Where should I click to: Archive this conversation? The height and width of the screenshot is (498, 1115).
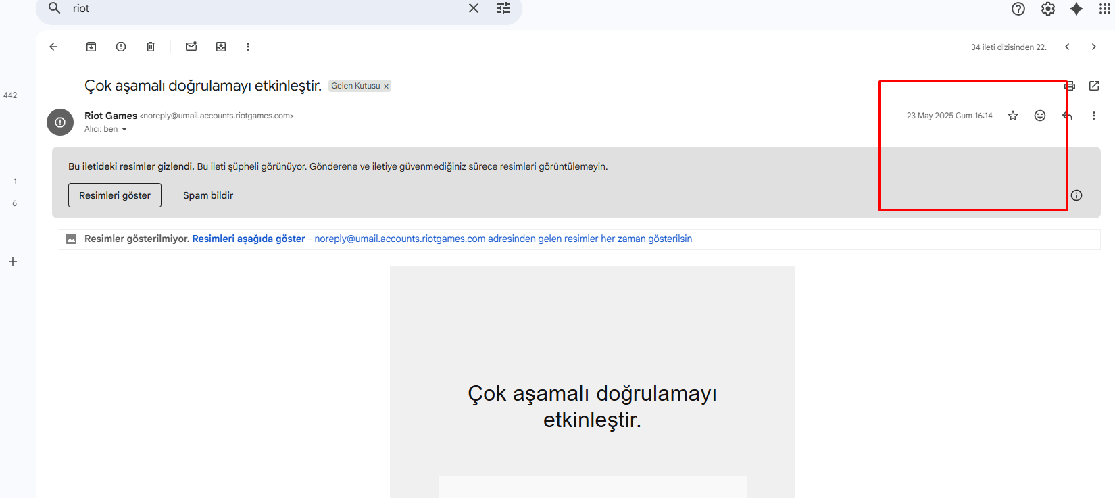click(91, 47)
